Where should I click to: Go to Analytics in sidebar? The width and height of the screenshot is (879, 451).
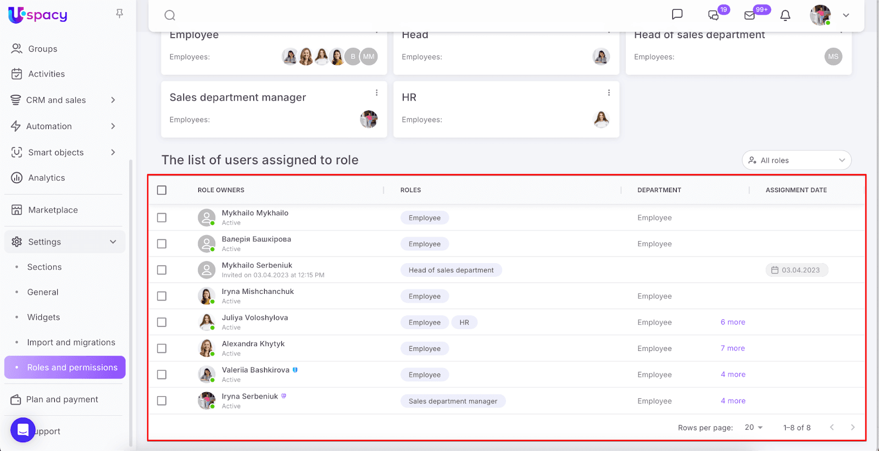click(47, 178)
